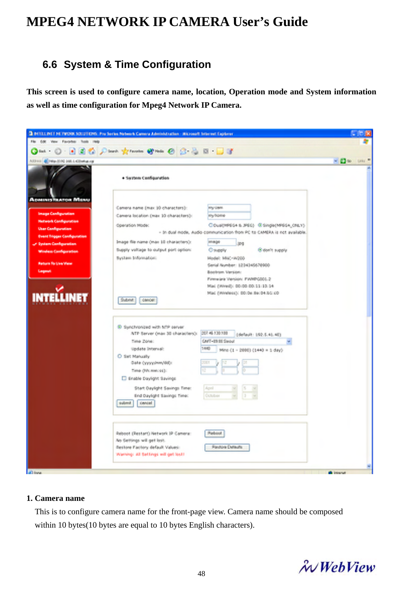This screenshot has height=597, width=411.
Task: Select Single (MPEG4_ONLY) operation mode
Action: 260,225
